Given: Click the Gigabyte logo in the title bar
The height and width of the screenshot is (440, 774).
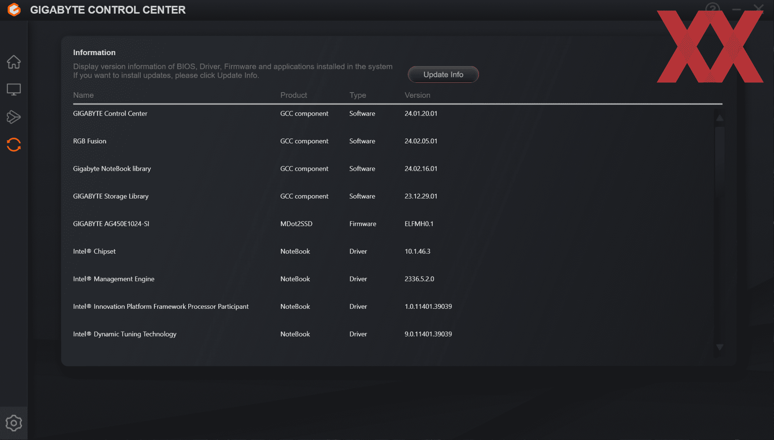Looking at the screenshot, I should coord(14,10).
